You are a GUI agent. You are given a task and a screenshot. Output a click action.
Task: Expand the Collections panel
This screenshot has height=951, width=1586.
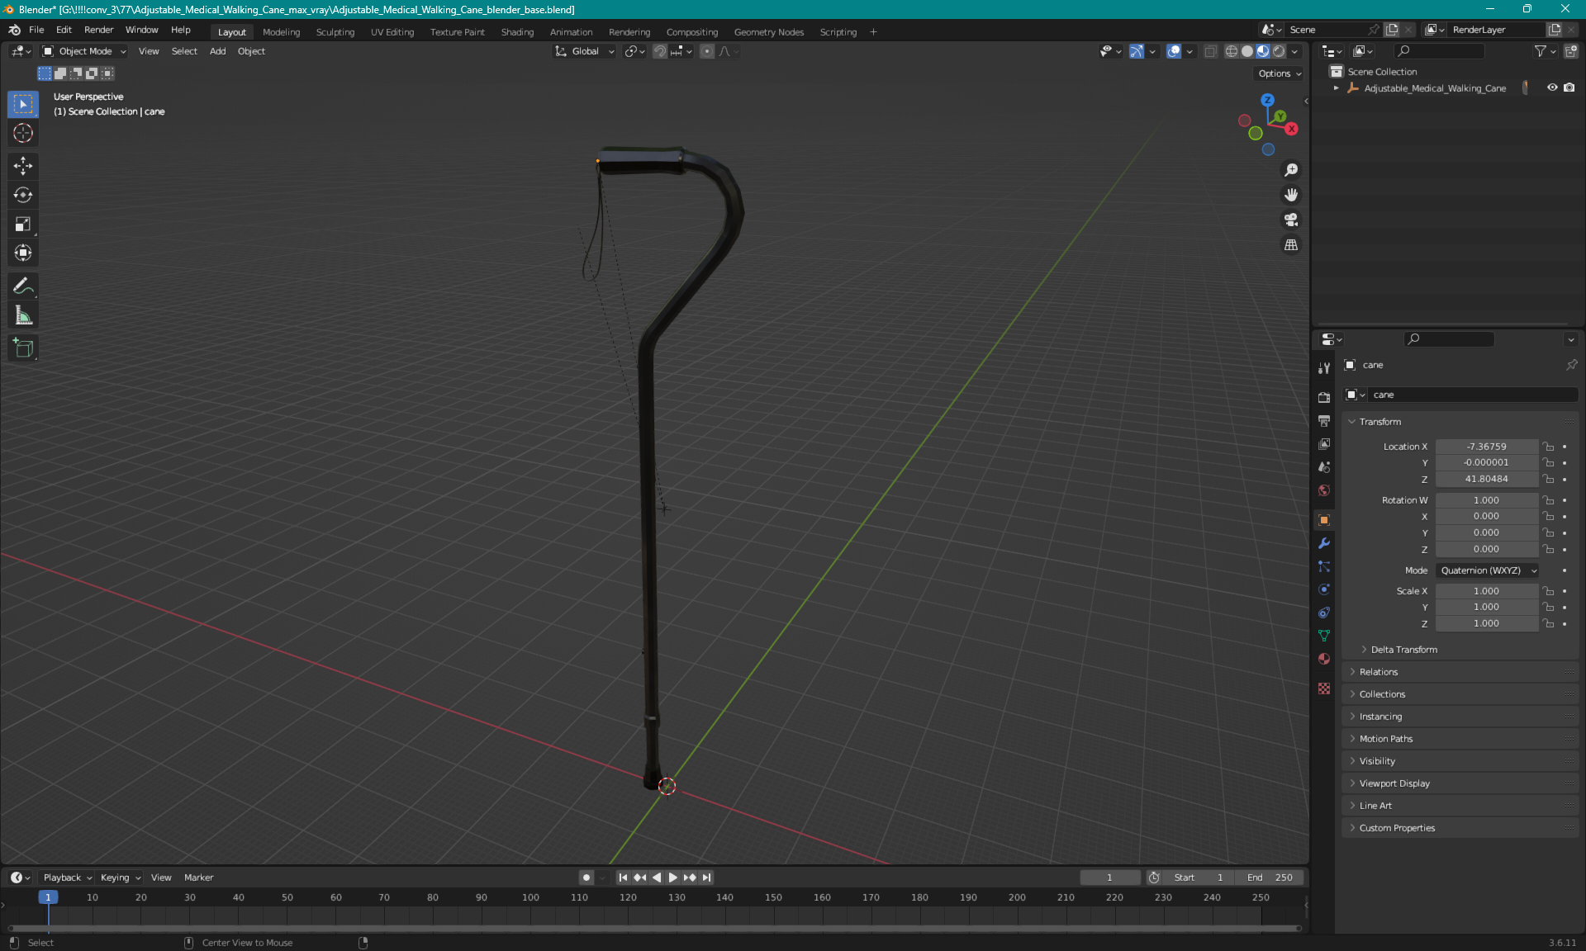pos(1381,694)
